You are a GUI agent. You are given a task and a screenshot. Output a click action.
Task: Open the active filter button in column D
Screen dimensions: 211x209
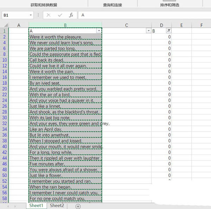coord(168,31)
